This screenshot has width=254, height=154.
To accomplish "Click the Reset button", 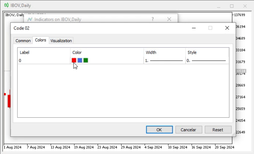I will coord(218,130).
